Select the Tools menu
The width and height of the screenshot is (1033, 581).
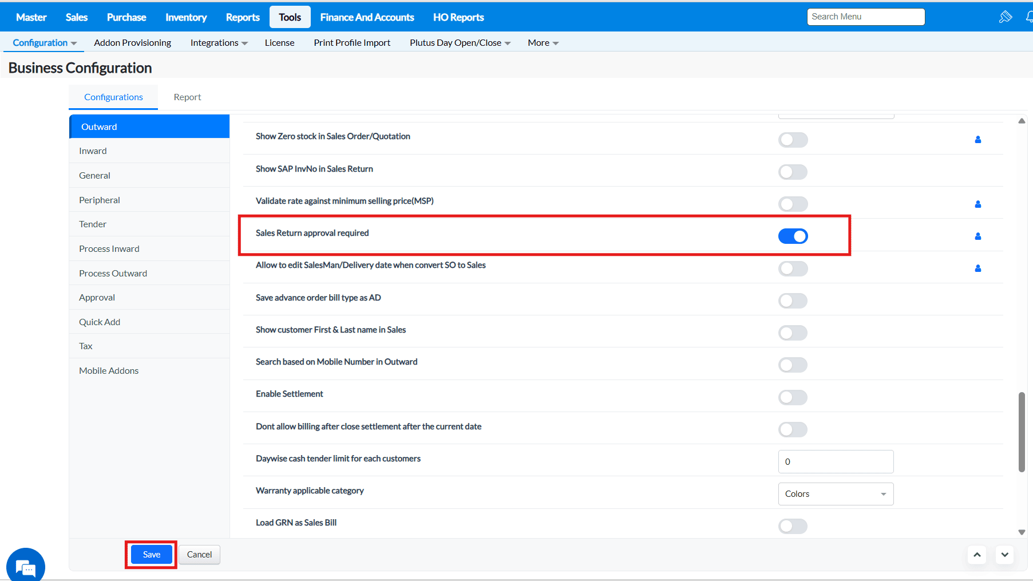coord(290,17)
